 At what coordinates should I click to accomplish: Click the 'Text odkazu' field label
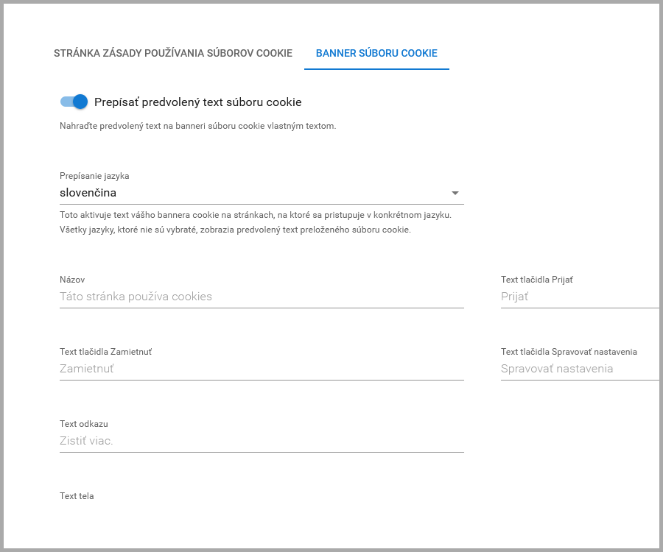84,424
